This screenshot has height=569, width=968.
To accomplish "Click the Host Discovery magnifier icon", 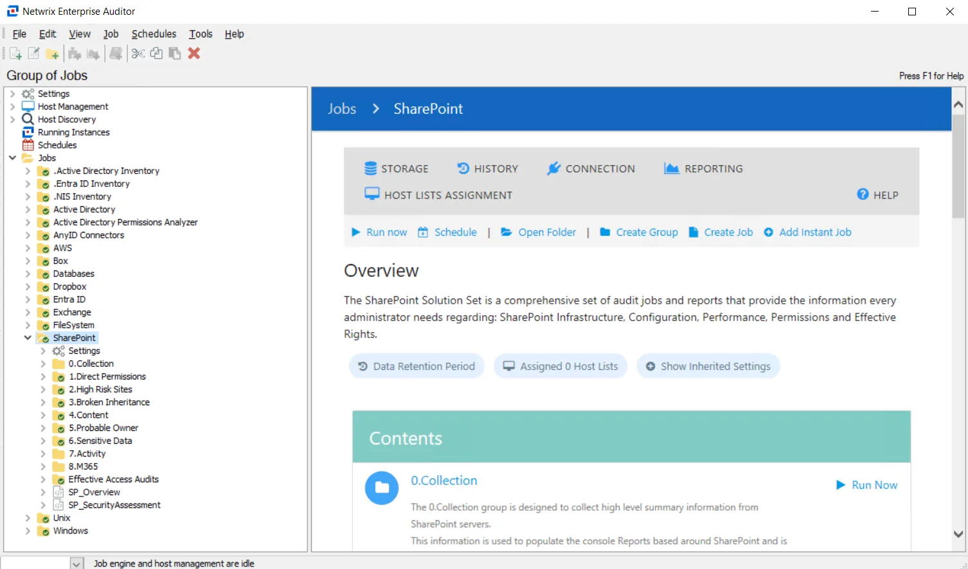I will (x=28, y=119).
